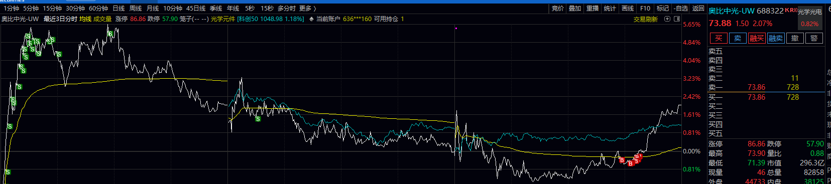Show the 日线 daily chart
Viewport: 831px width, 184px height.
[x=118, y=9]
